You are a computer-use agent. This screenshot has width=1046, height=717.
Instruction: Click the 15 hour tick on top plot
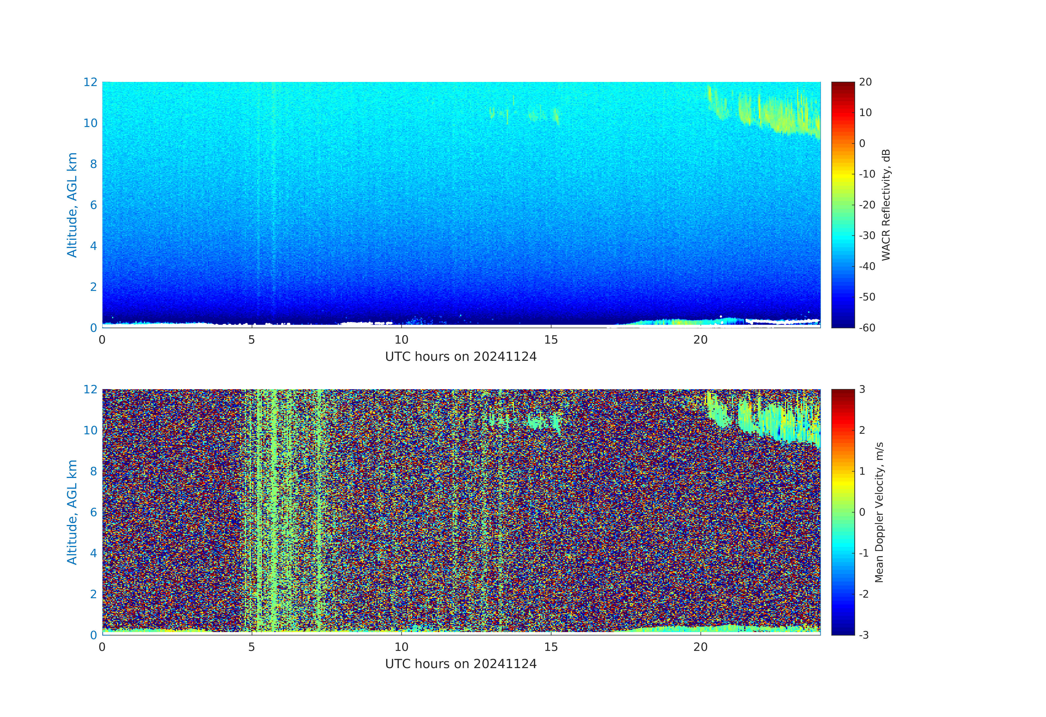coord(551,340)
